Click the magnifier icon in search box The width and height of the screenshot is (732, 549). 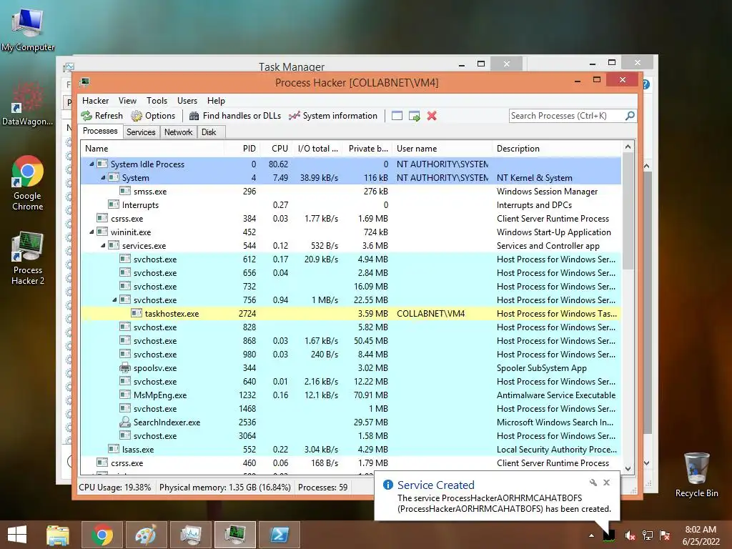coord(630,115)
